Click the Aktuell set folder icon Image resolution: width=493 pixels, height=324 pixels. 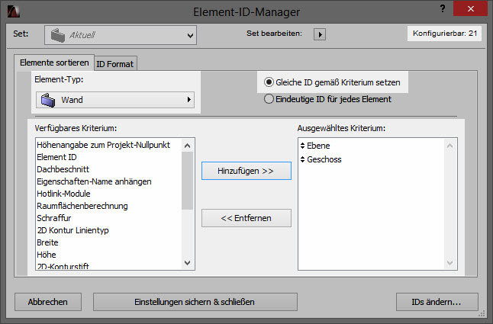pyautogui.click(x=58, y=35)
